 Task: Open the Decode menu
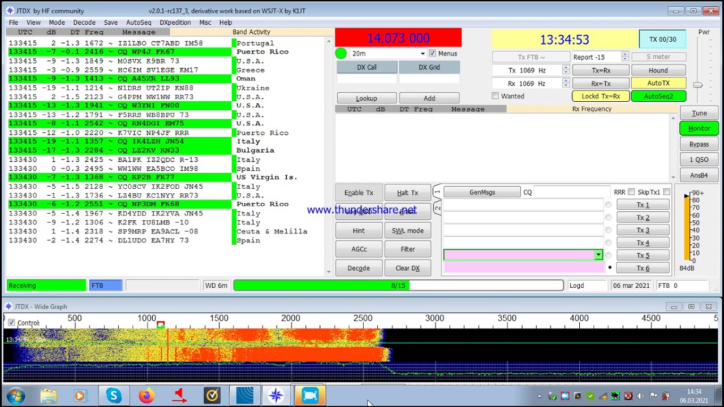coord(84,23)
